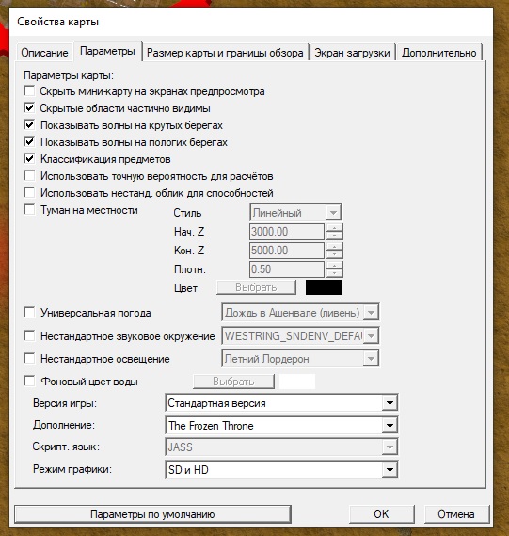Switch to the Дополнительно tab
The width and height of the screenshot is (509, 536).
pyautogui.click(x=438, y=53)
